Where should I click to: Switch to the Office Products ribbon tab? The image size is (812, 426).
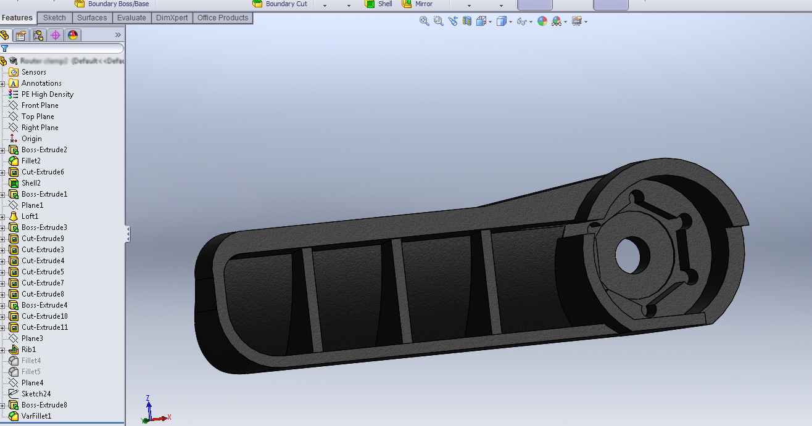click(223, 18)
